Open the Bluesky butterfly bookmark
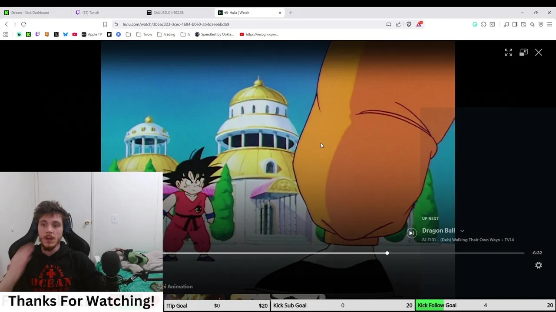 coord(65,34)
